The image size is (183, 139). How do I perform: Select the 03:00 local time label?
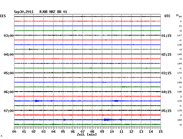(9, 35)
